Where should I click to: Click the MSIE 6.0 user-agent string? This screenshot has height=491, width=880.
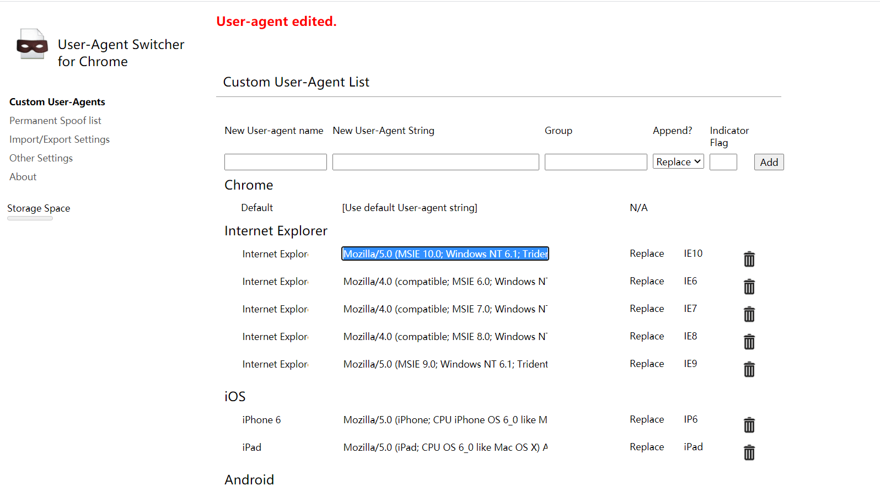445,282
